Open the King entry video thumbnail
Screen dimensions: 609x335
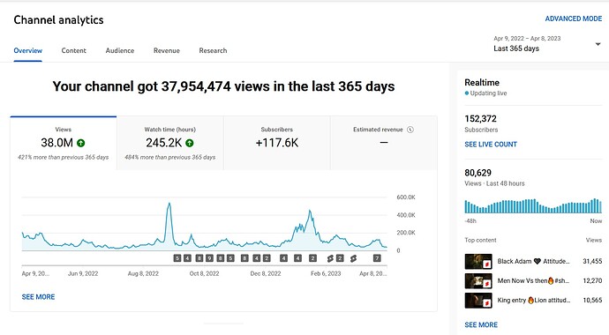click(478, 301)
